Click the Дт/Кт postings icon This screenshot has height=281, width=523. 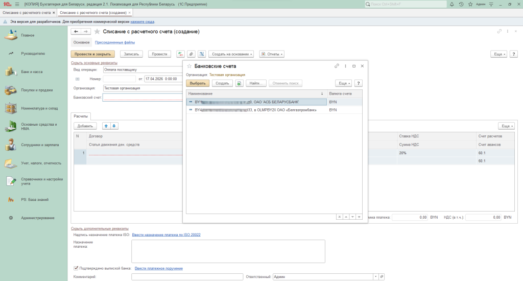pos(180,54)
